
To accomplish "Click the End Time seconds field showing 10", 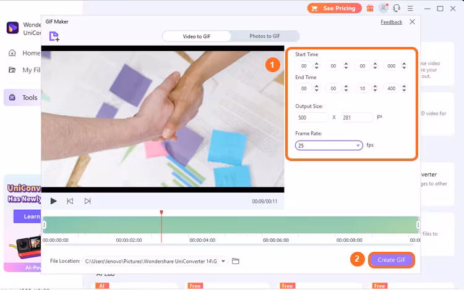I will pyautogui.click(x=363, y=88).
